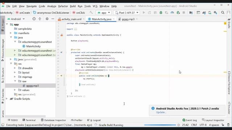Click the Select Opened File target icon

(34, 19)
